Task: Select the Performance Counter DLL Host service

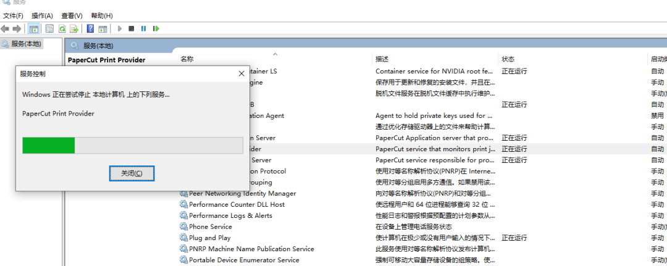Action: pyautogui.click(x=237, y=204)
